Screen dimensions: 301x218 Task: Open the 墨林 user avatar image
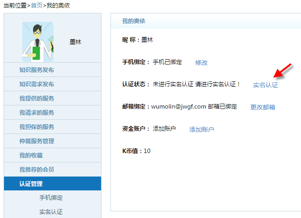coord(38,42)
